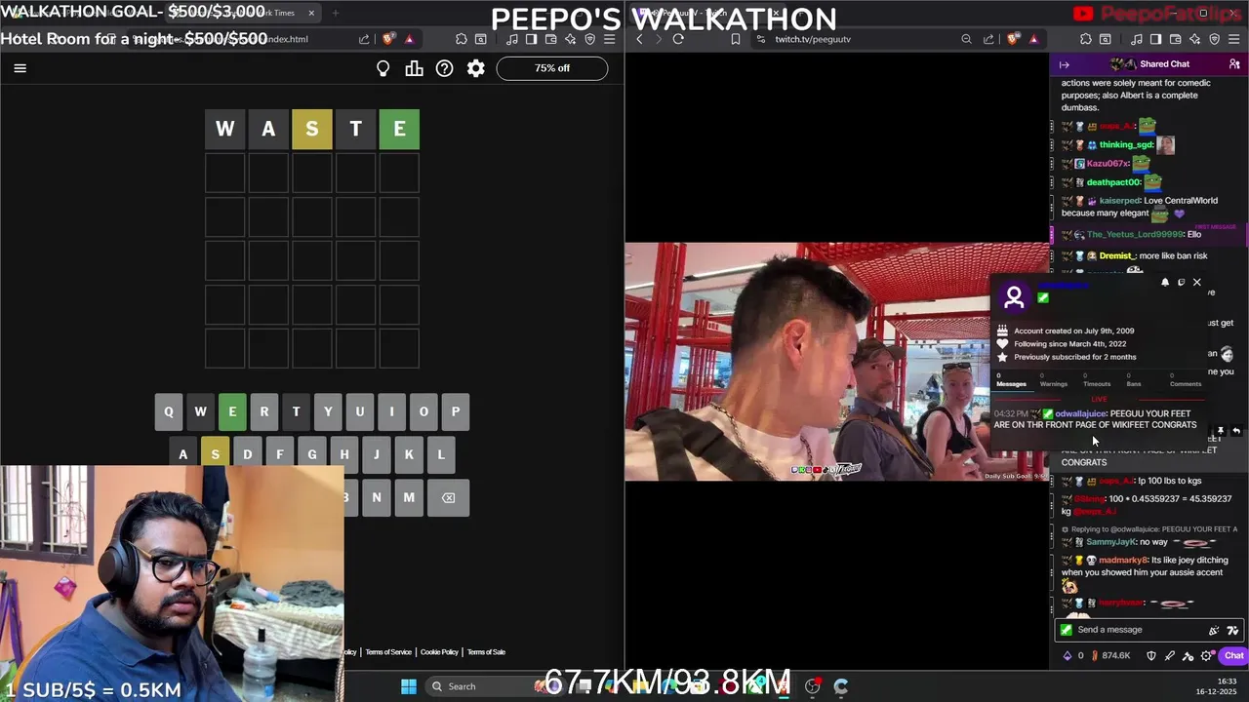This screenshot has width=1249, height=702.
Task: Open the Wordle hamburger menu
Action: (x=20, y=68)
